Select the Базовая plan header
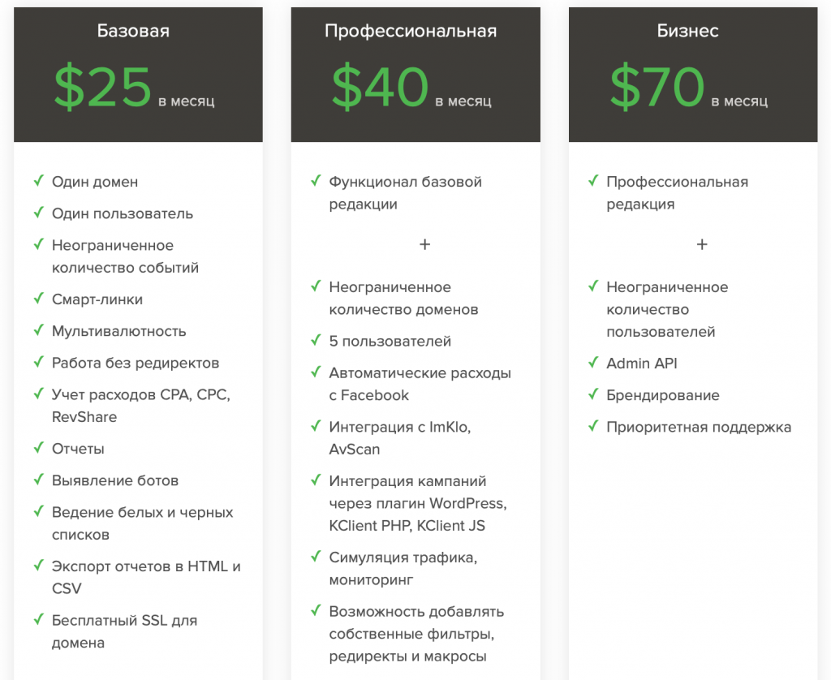The width and height of the screenshot is (831, 680). 133,31
